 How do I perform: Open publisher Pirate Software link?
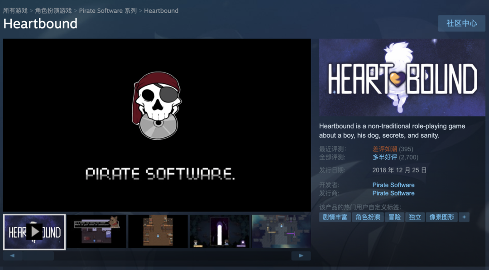click(393, 193)
